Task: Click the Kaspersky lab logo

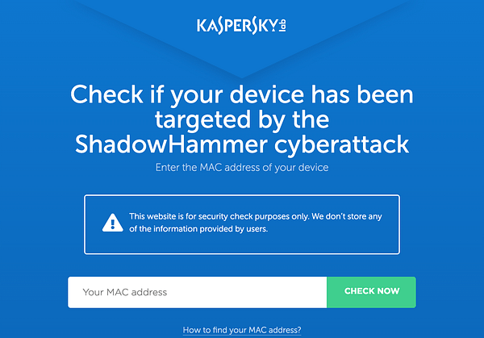Action: pyautogui.click(x=241, y=26)
